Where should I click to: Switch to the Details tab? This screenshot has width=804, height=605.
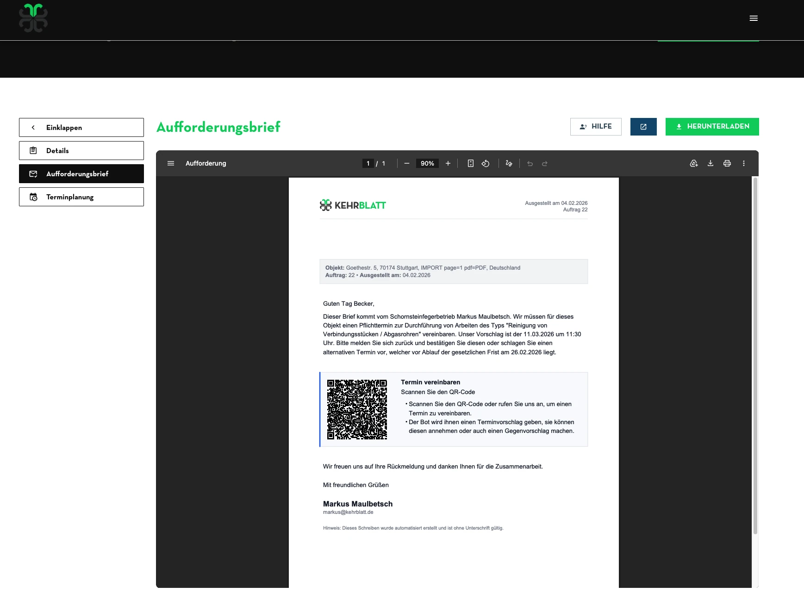coord(81,151)
